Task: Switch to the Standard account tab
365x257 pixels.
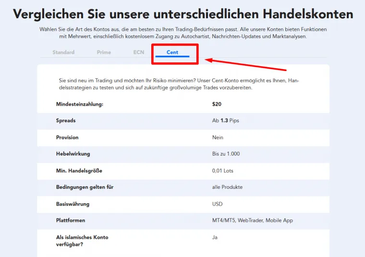Action: tap(63, 52)
